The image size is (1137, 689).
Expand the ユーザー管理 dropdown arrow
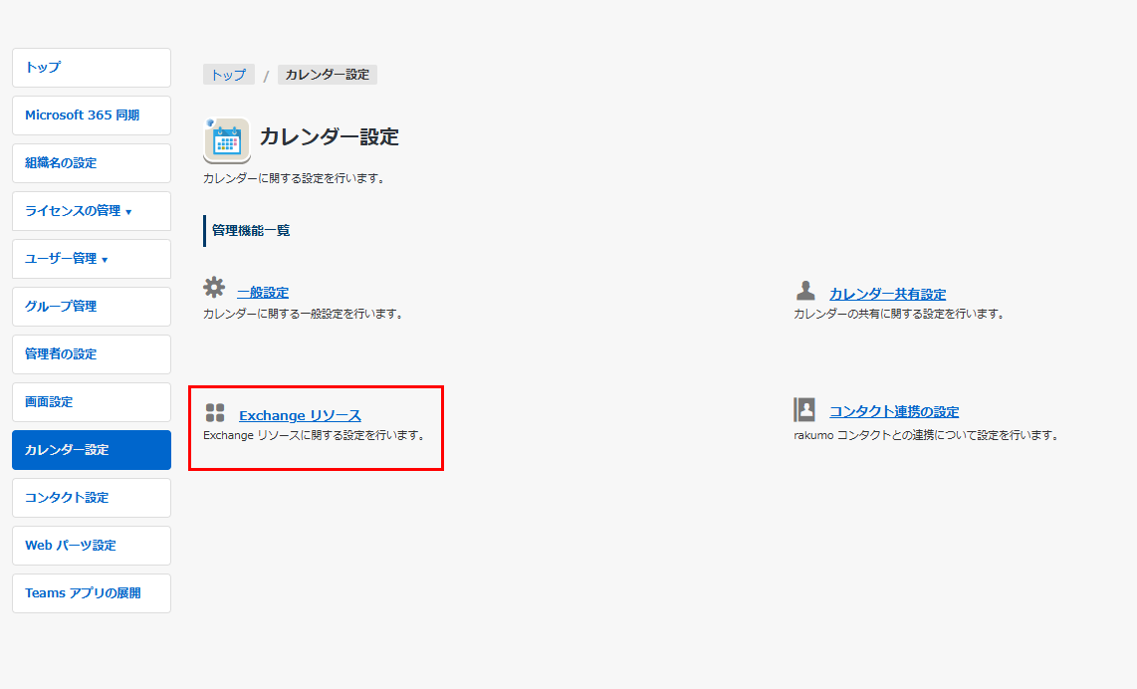tap(105, 260)
